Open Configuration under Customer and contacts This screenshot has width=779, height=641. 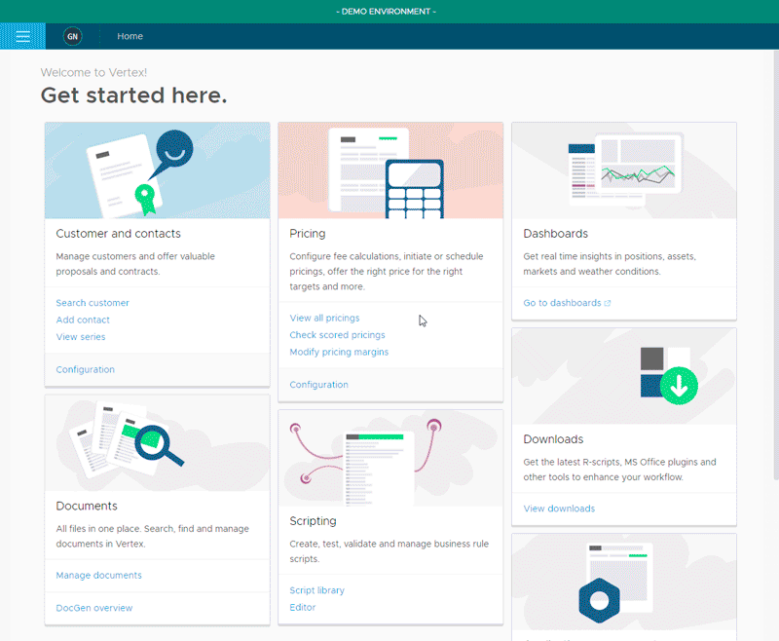coord(86,369)
